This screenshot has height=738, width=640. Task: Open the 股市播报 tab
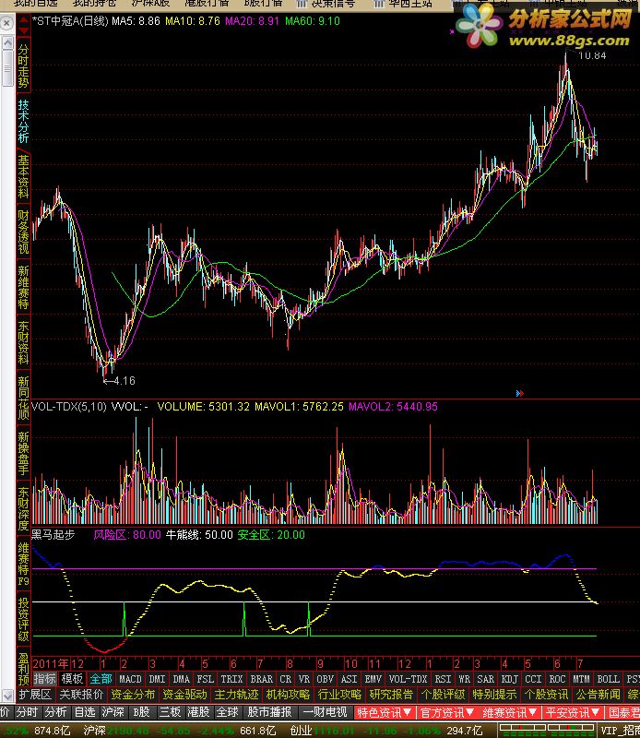[269, 712]
